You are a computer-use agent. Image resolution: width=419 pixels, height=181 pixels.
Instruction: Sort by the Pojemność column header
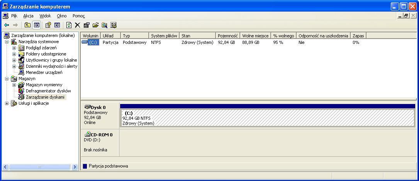(x=228, y=36)
